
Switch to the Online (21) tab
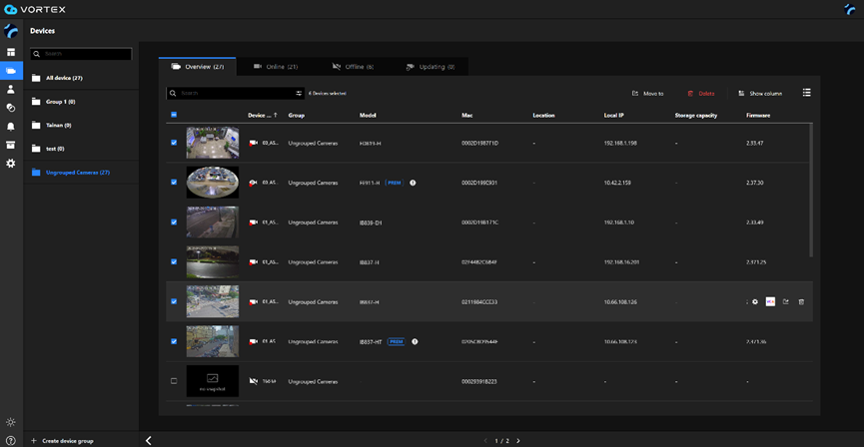[x=276, y=67]
